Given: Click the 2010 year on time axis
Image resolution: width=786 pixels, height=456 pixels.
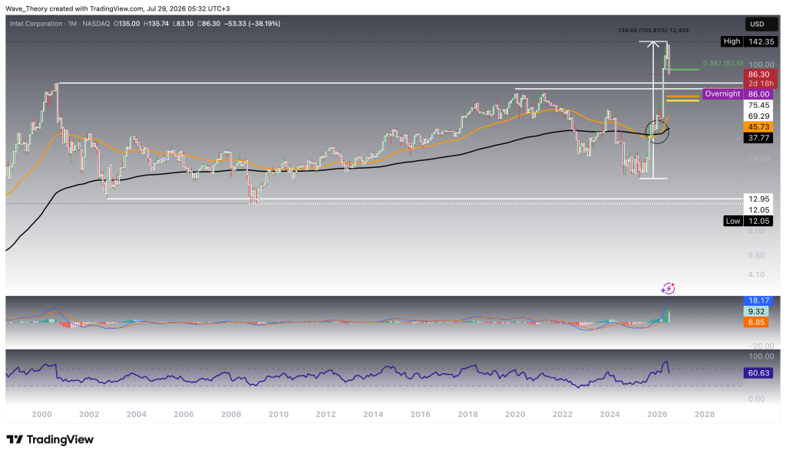Looking at the screenshot, I should (278, 414).
